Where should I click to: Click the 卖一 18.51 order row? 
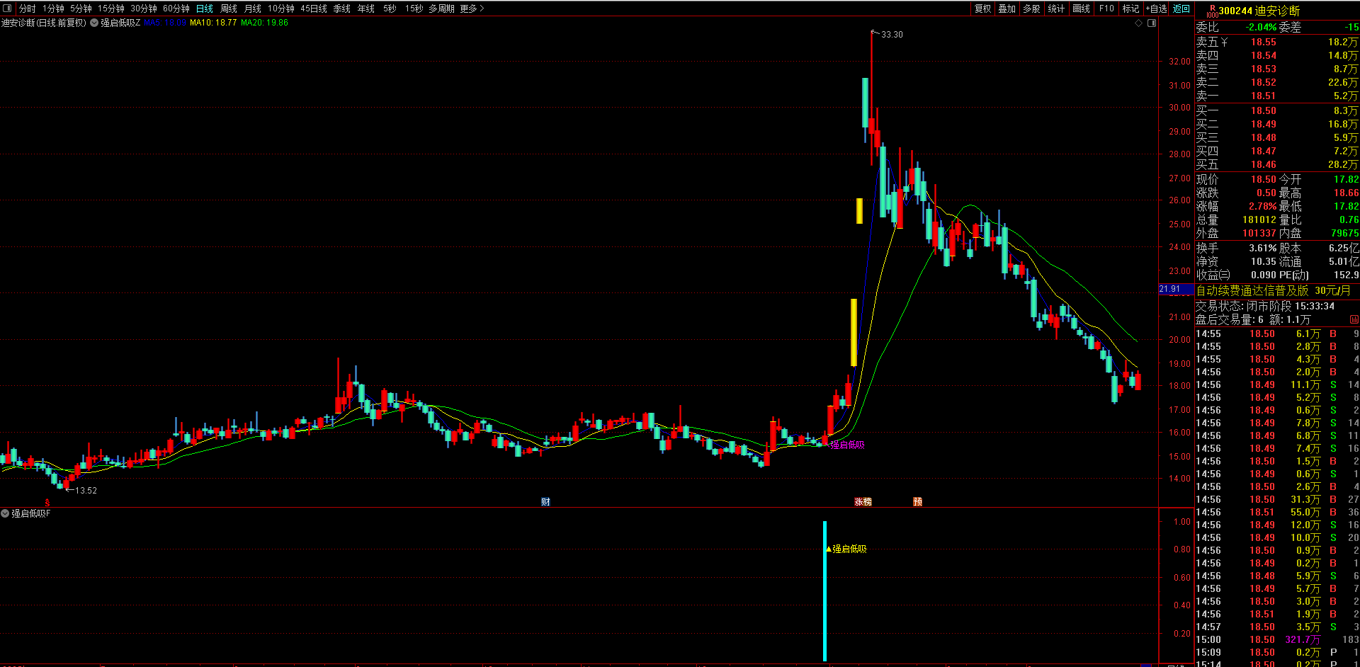[1277, 96]
